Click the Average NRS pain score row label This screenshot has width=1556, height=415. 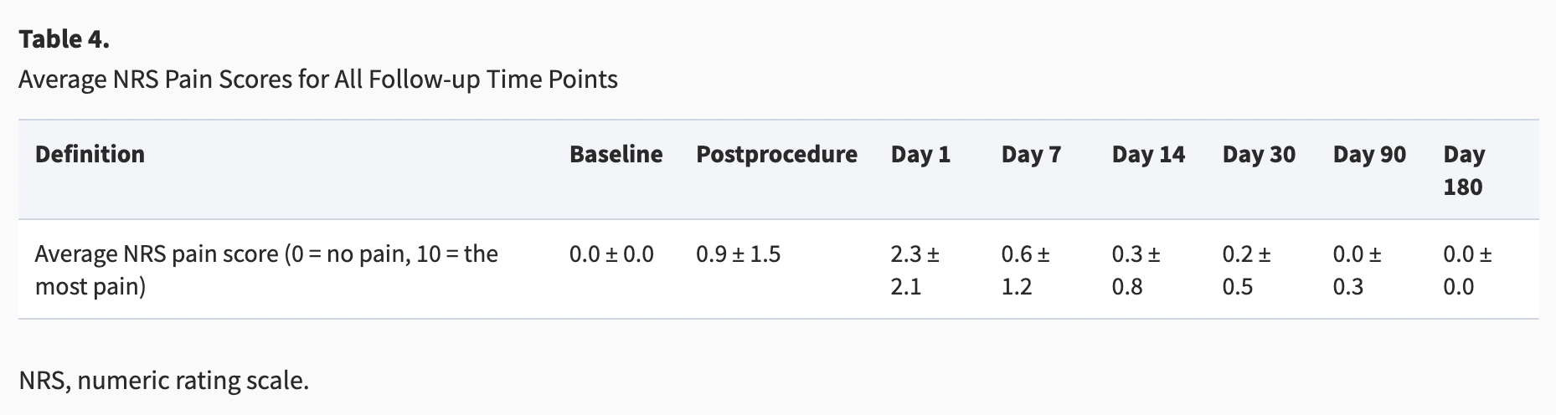266,269
